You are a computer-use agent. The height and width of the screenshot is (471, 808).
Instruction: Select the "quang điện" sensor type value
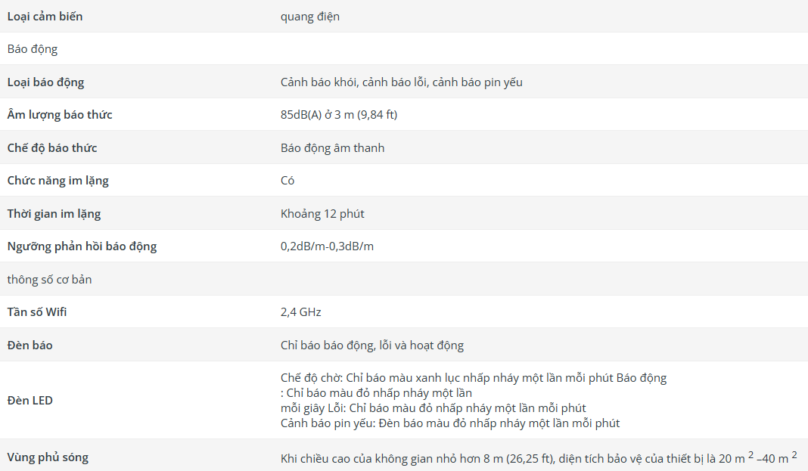click(309, 16)
